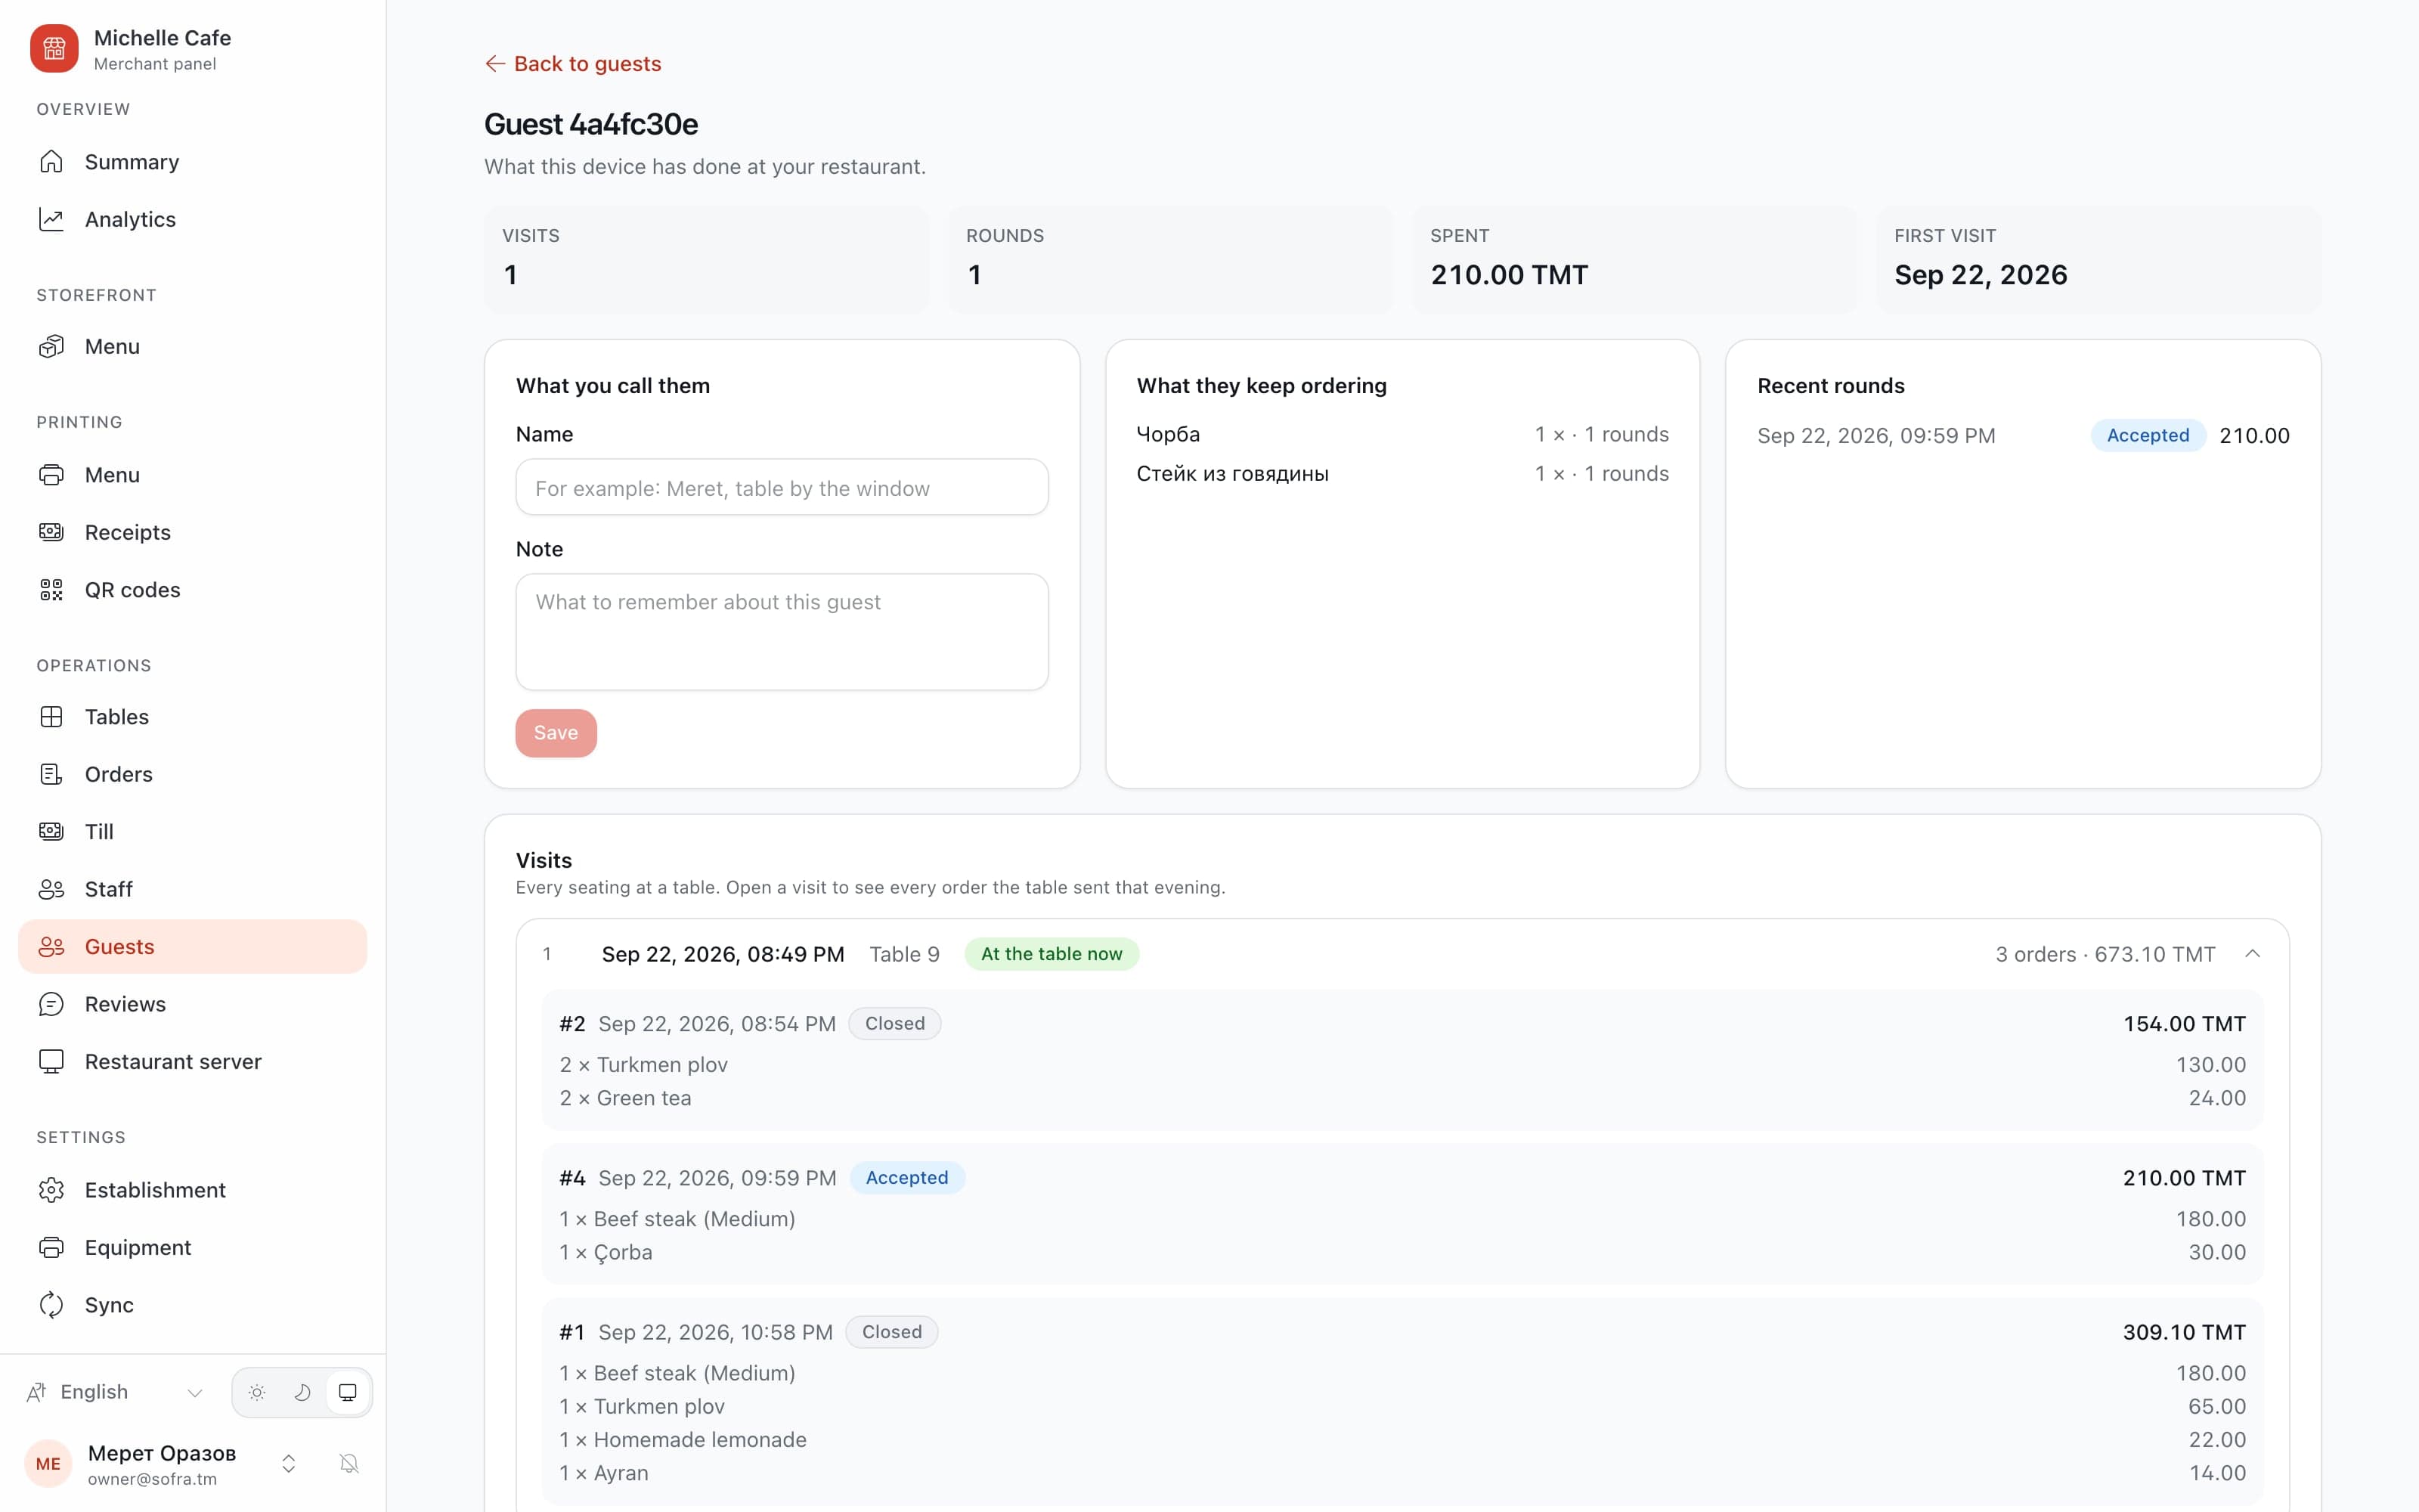Click the muted notifications bell icon
The height and width of the screenshot is (1512, 2419).
click(348, 1464)
